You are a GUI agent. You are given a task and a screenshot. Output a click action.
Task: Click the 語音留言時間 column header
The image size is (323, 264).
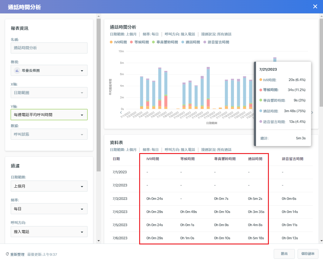(x=292, y=159)
